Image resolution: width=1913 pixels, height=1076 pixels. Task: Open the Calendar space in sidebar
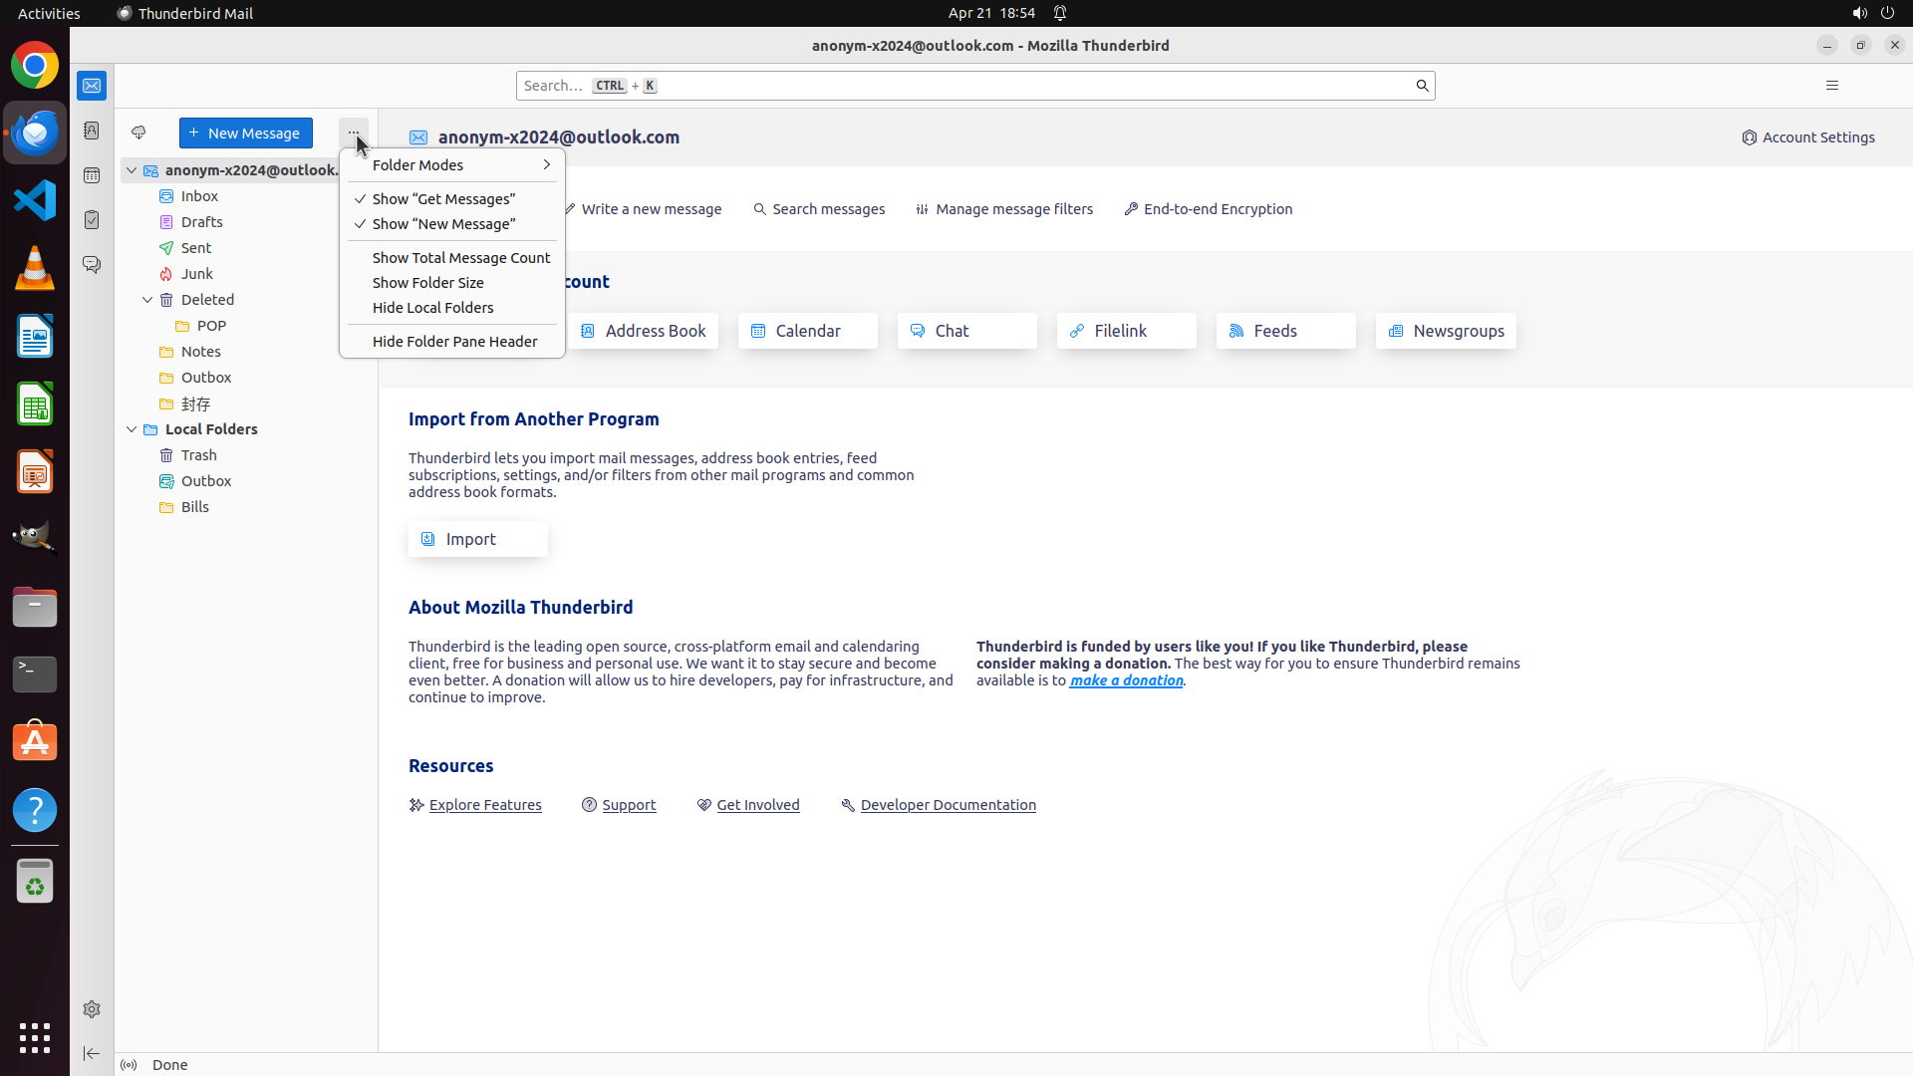92,175
